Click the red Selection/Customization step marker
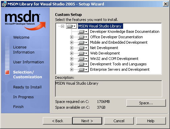The width and height of the screenshot is (170, 129). click(7, 72)
